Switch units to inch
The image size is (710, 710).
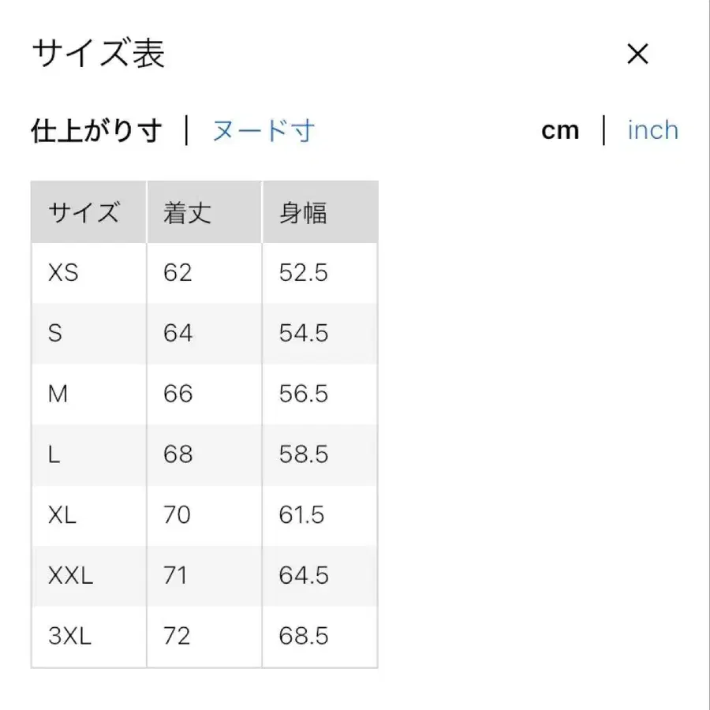[x=652, y=129]
